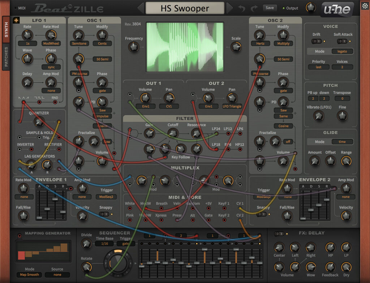The width and height of the screenshot is (370, 283).
Task: Click the pulse waveform jack under LFO 1
Action: [39, 102]
